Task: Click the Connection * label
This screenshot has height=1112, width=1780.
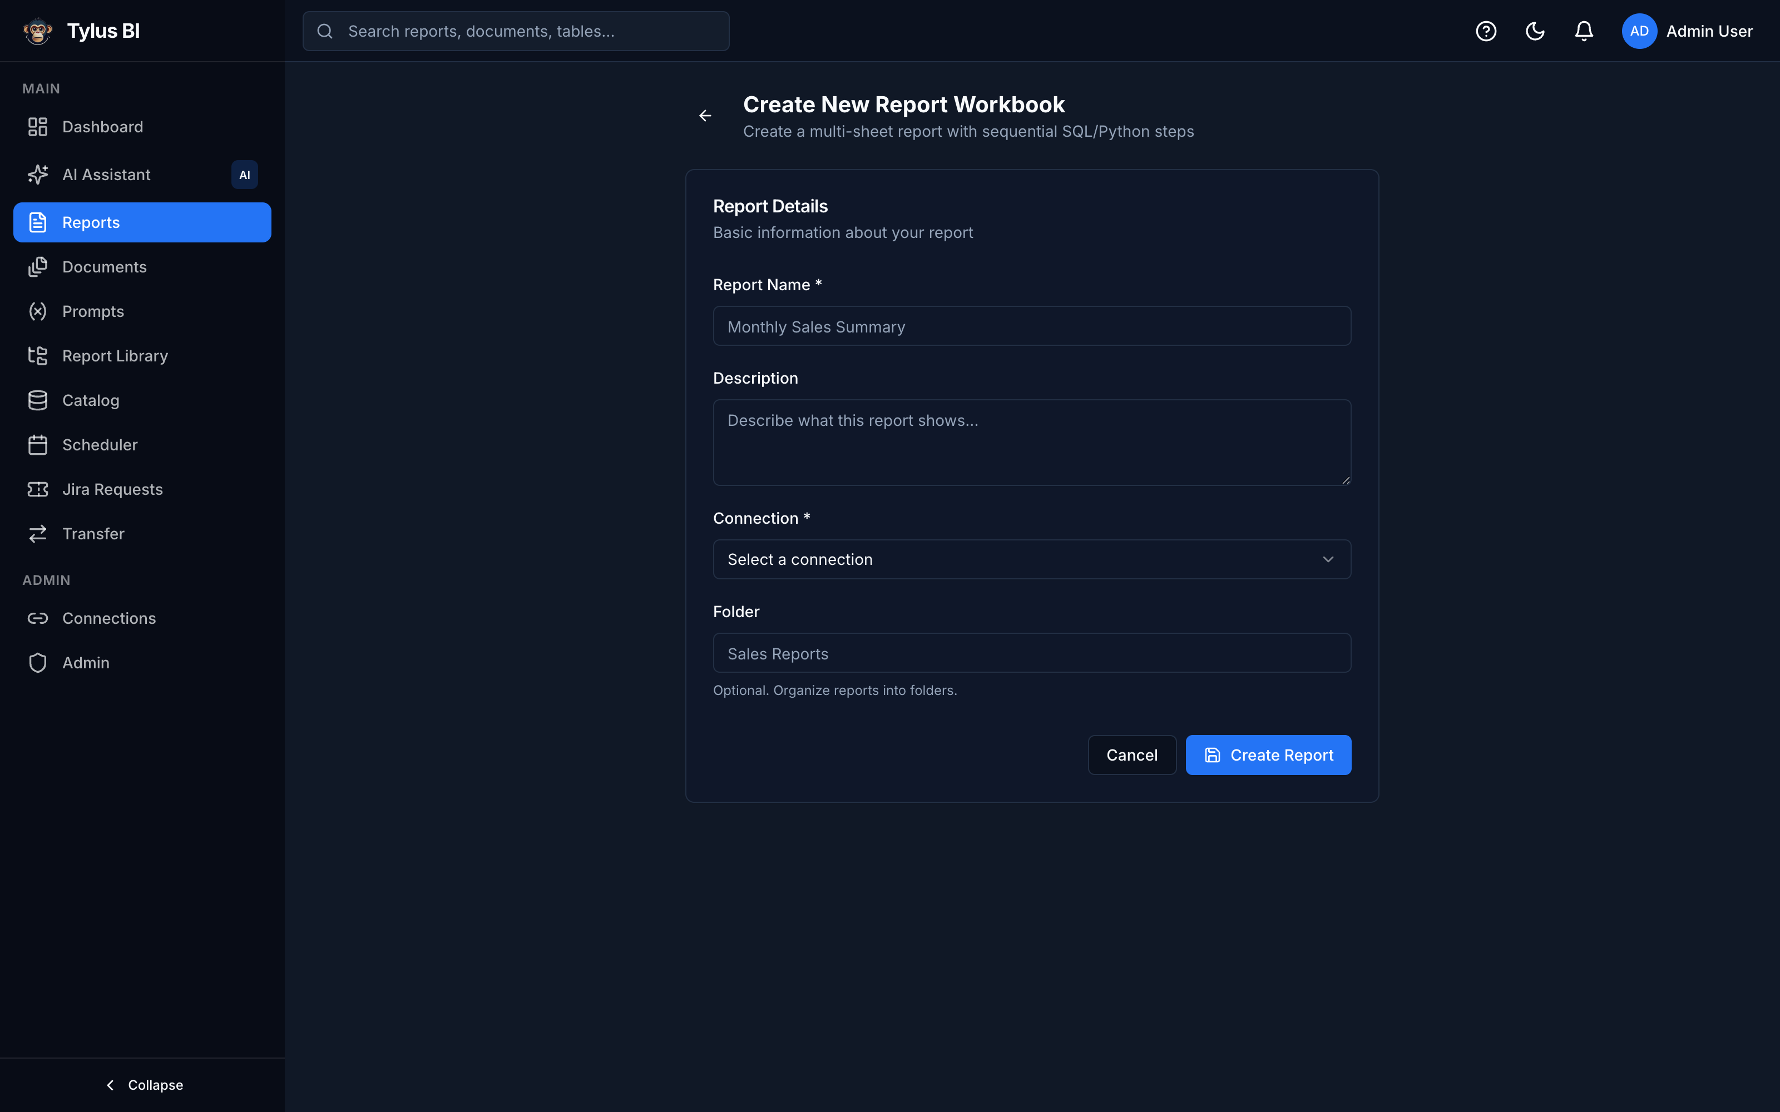Action: click(x=762, y=519)
